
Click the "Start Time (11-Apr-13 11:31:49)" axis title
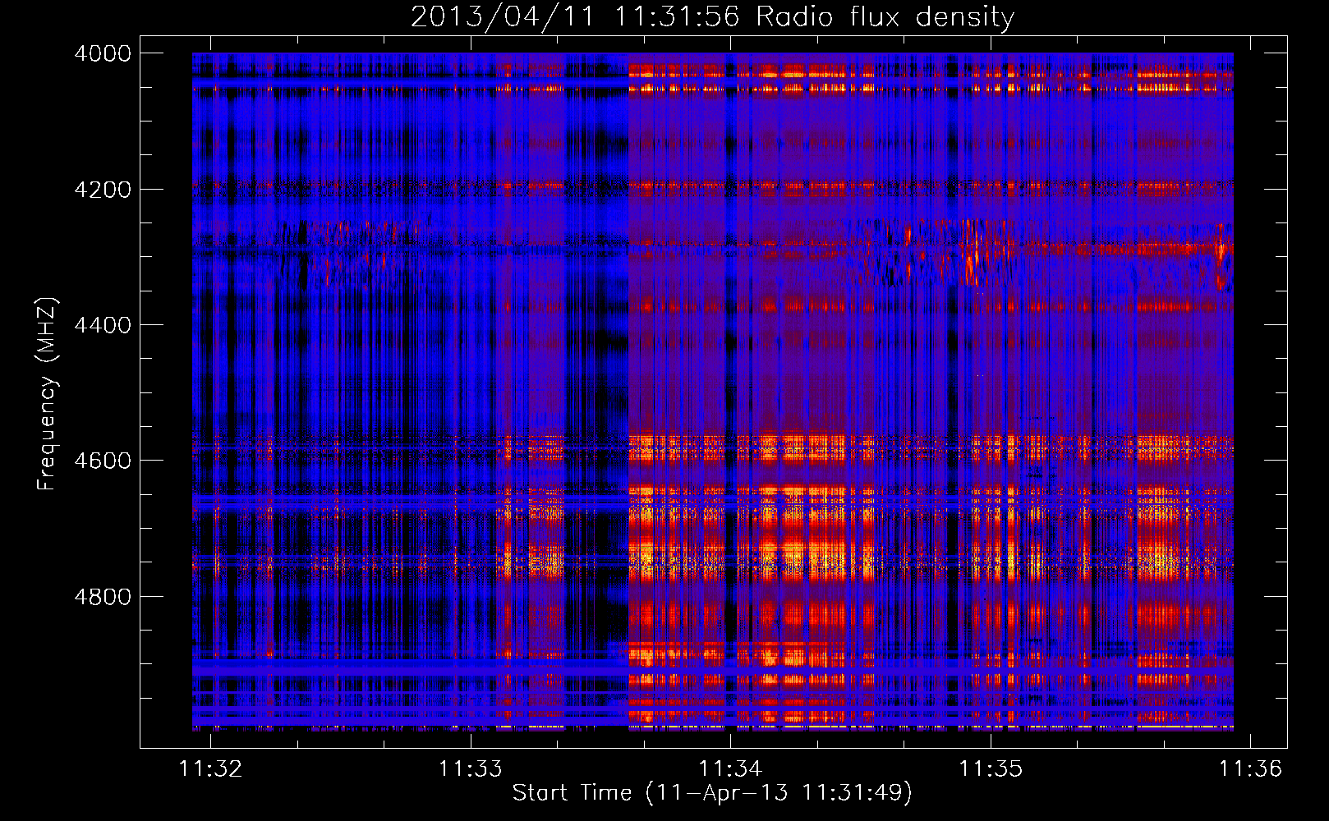click(712, 793)
